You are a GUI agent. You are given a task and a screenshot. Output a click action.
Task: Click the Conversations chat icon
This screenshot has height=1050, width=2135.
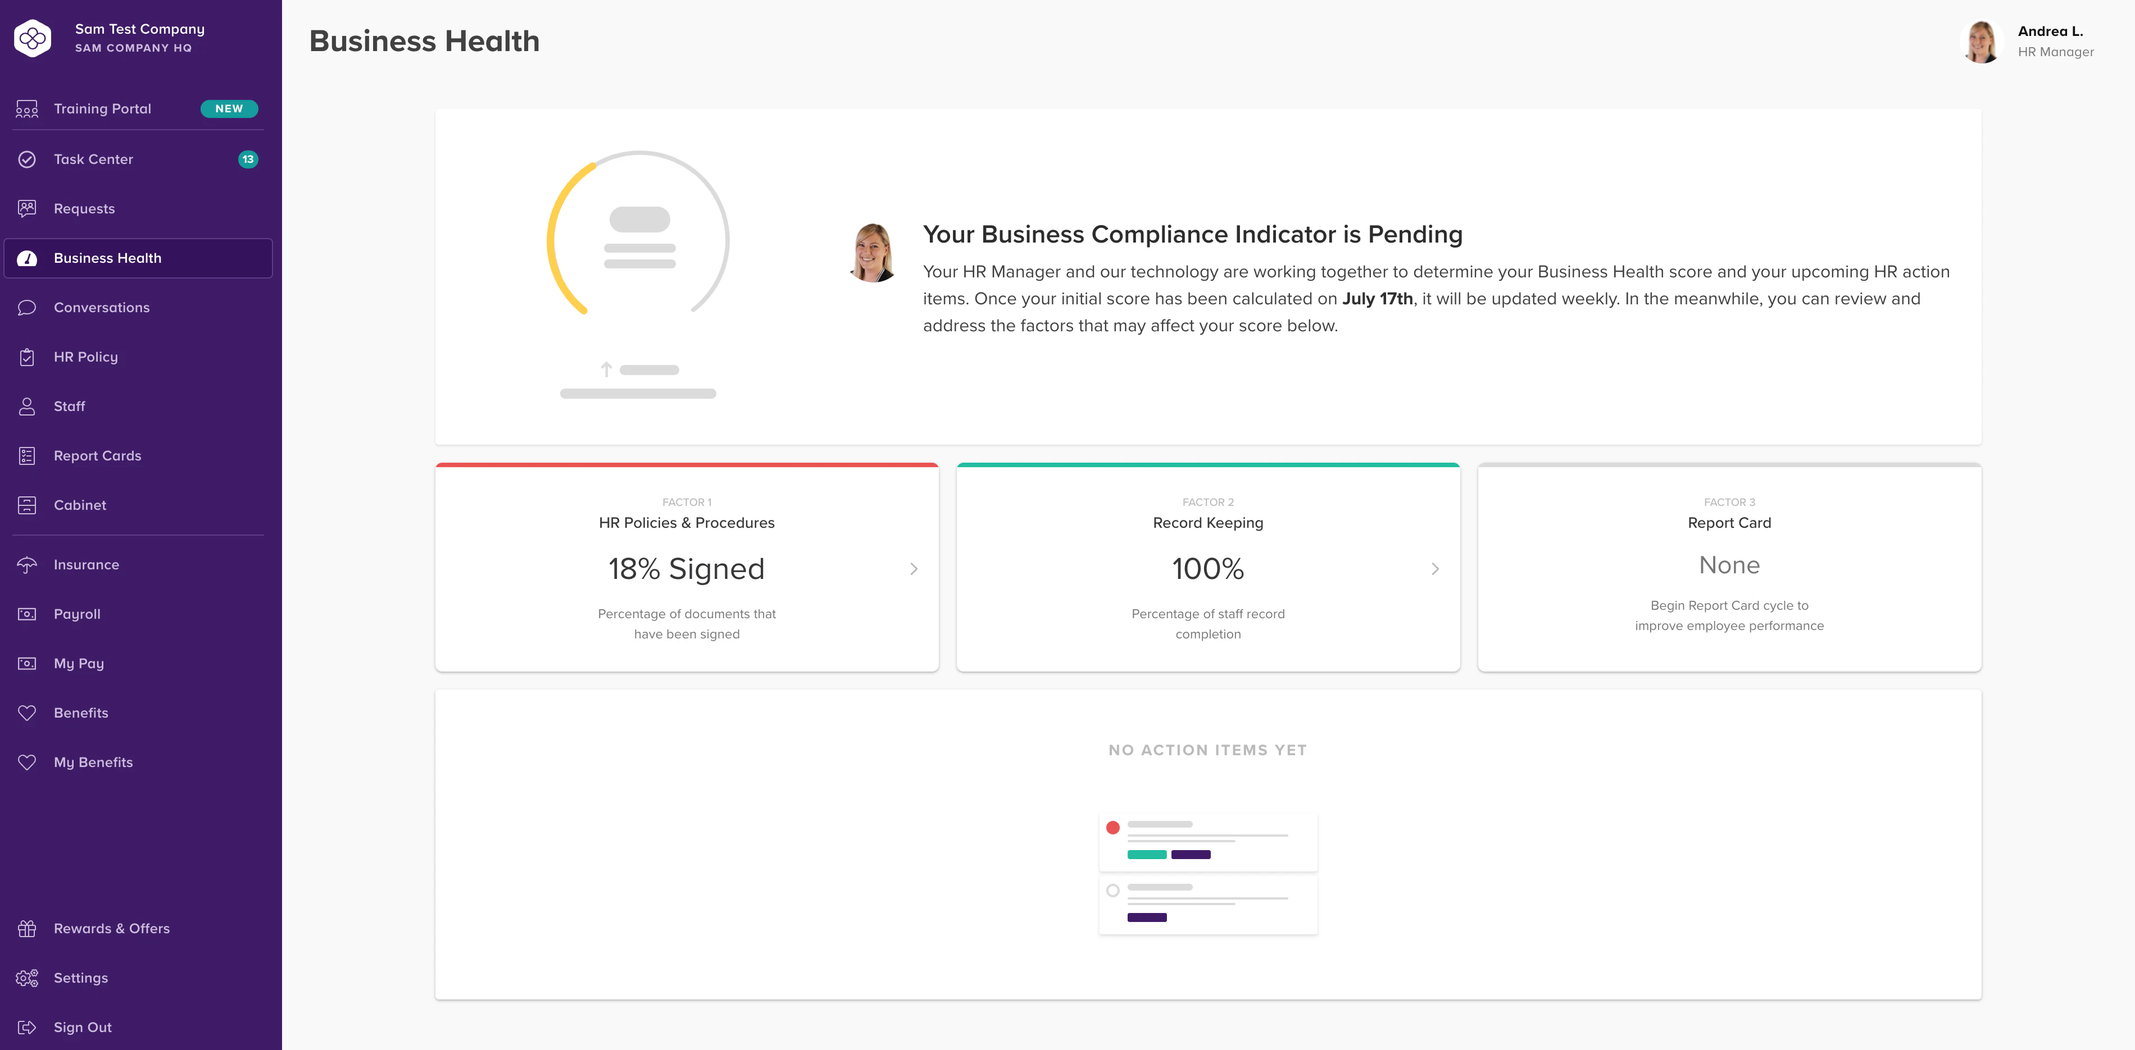point(28,307)
